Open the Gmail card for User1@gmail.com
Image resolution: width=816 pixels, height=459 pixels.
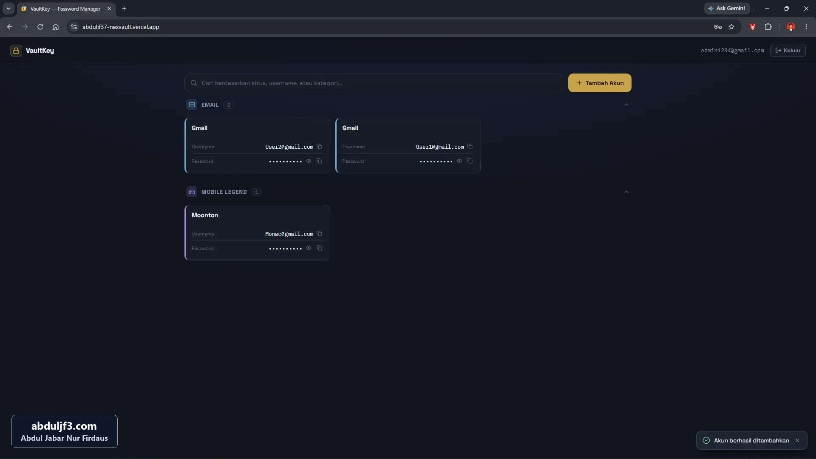click(408, 145)
